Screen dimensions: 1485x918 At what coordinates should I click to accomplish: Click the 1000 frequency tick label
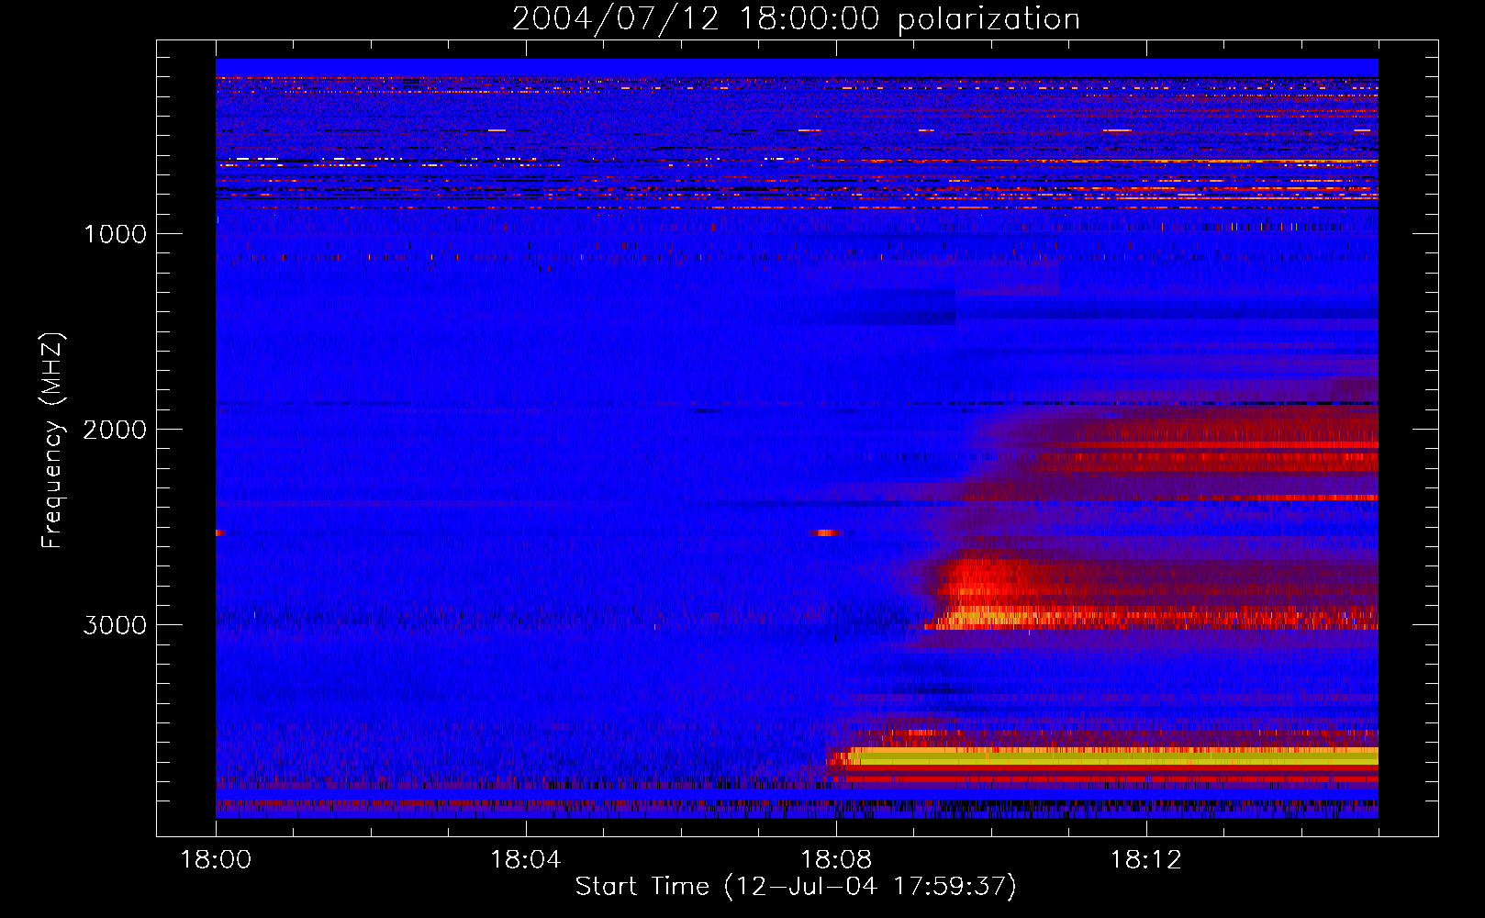coord(115,234)
